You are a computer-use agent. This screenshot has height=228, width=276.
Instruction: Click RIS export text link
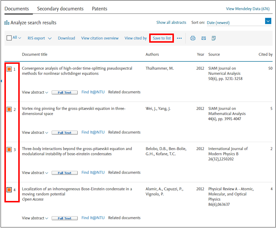click(x=36, y=38)
